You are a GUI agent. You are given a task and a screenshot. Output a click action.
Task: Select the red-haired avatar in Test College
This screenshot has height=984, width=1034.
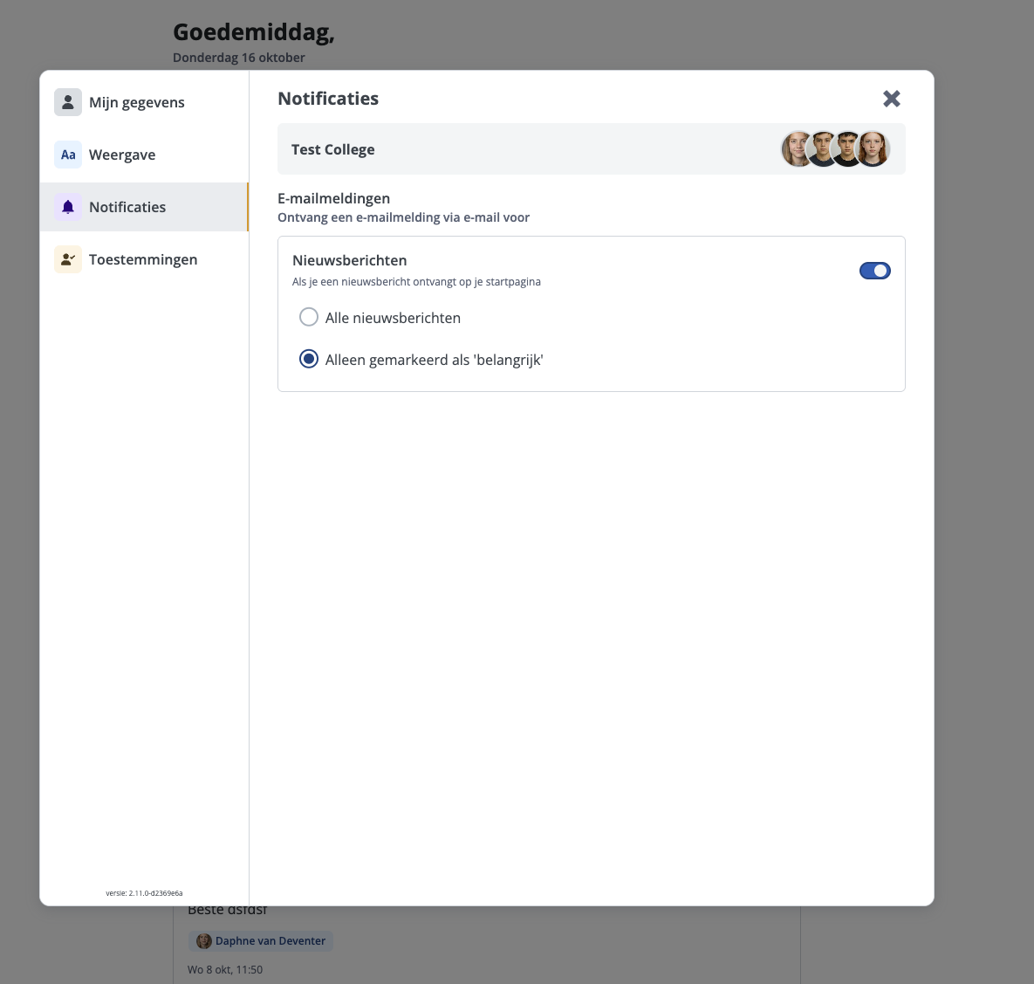coord(873,149)
